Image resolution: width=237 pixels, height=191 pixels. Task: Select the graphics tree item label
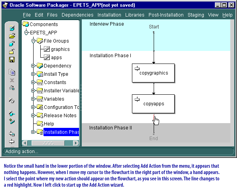[x=60, y=49]
